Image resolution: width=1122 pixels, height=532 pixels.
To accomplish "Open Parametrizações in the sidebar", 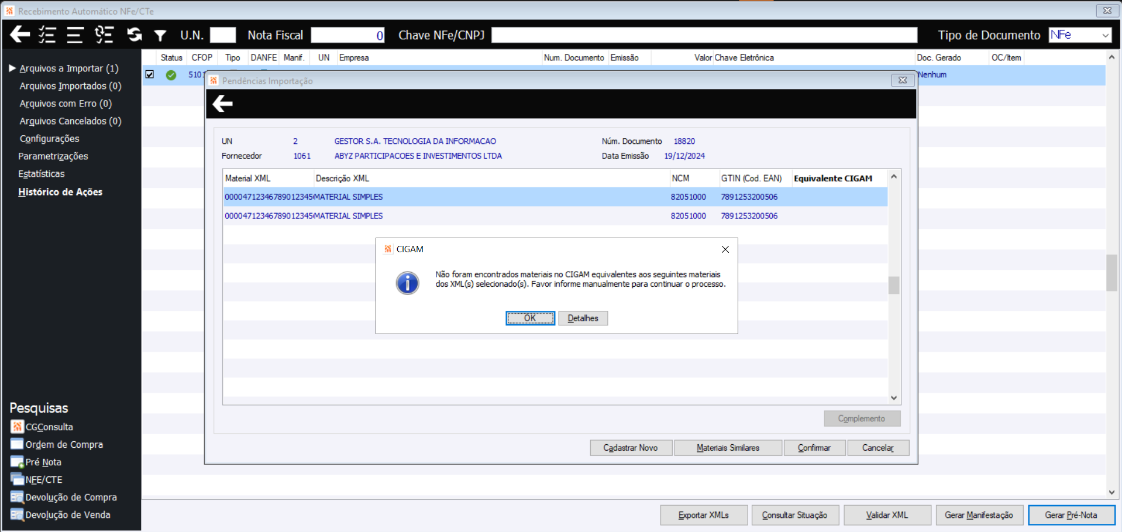I will pos(53,156).
